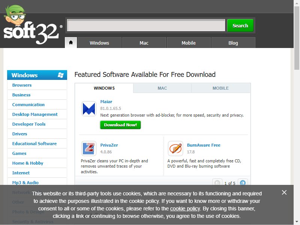Switch to the MAC featured tab

[x=162, y=88]
